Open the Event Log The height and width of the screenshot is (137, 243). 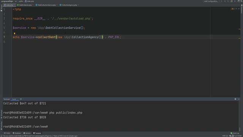tap(235, 133)
